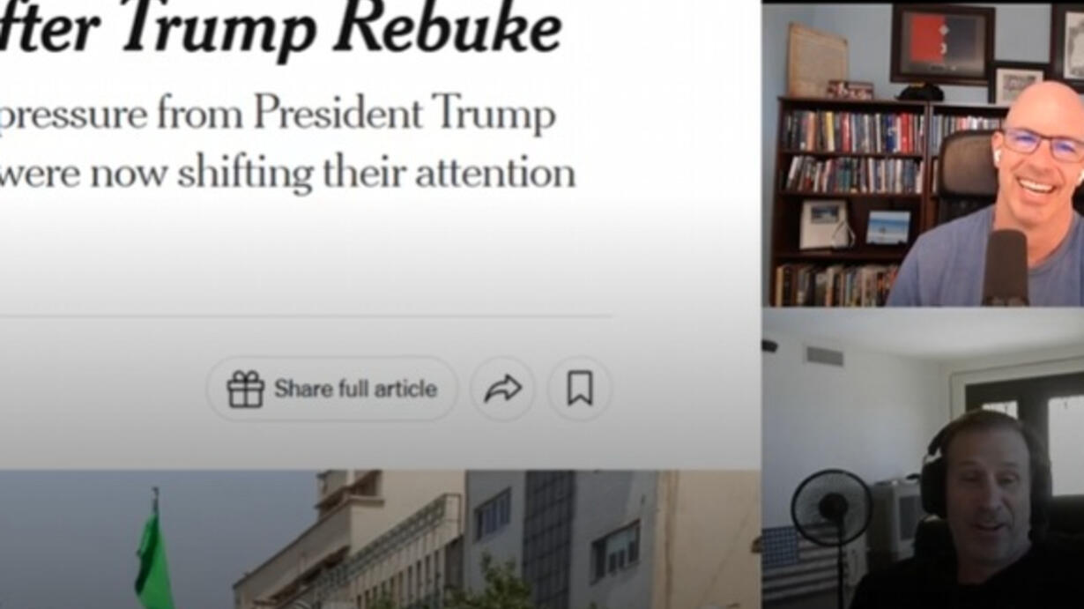
Task: Open the article photo of buildings
Action: tap(380, 539)
